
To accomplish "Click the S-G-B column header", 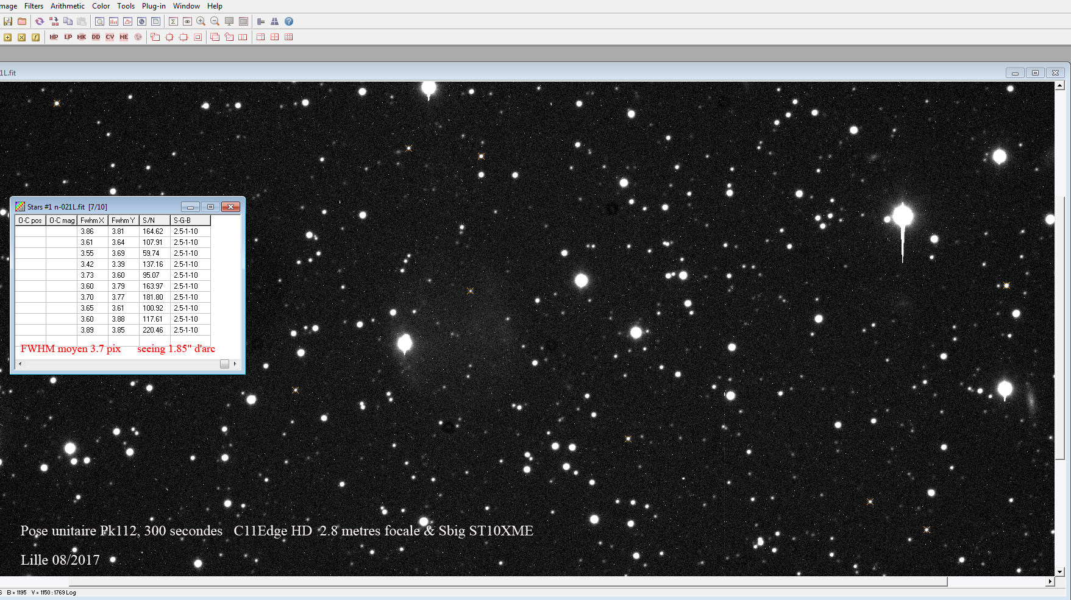I will pos(190,221).
